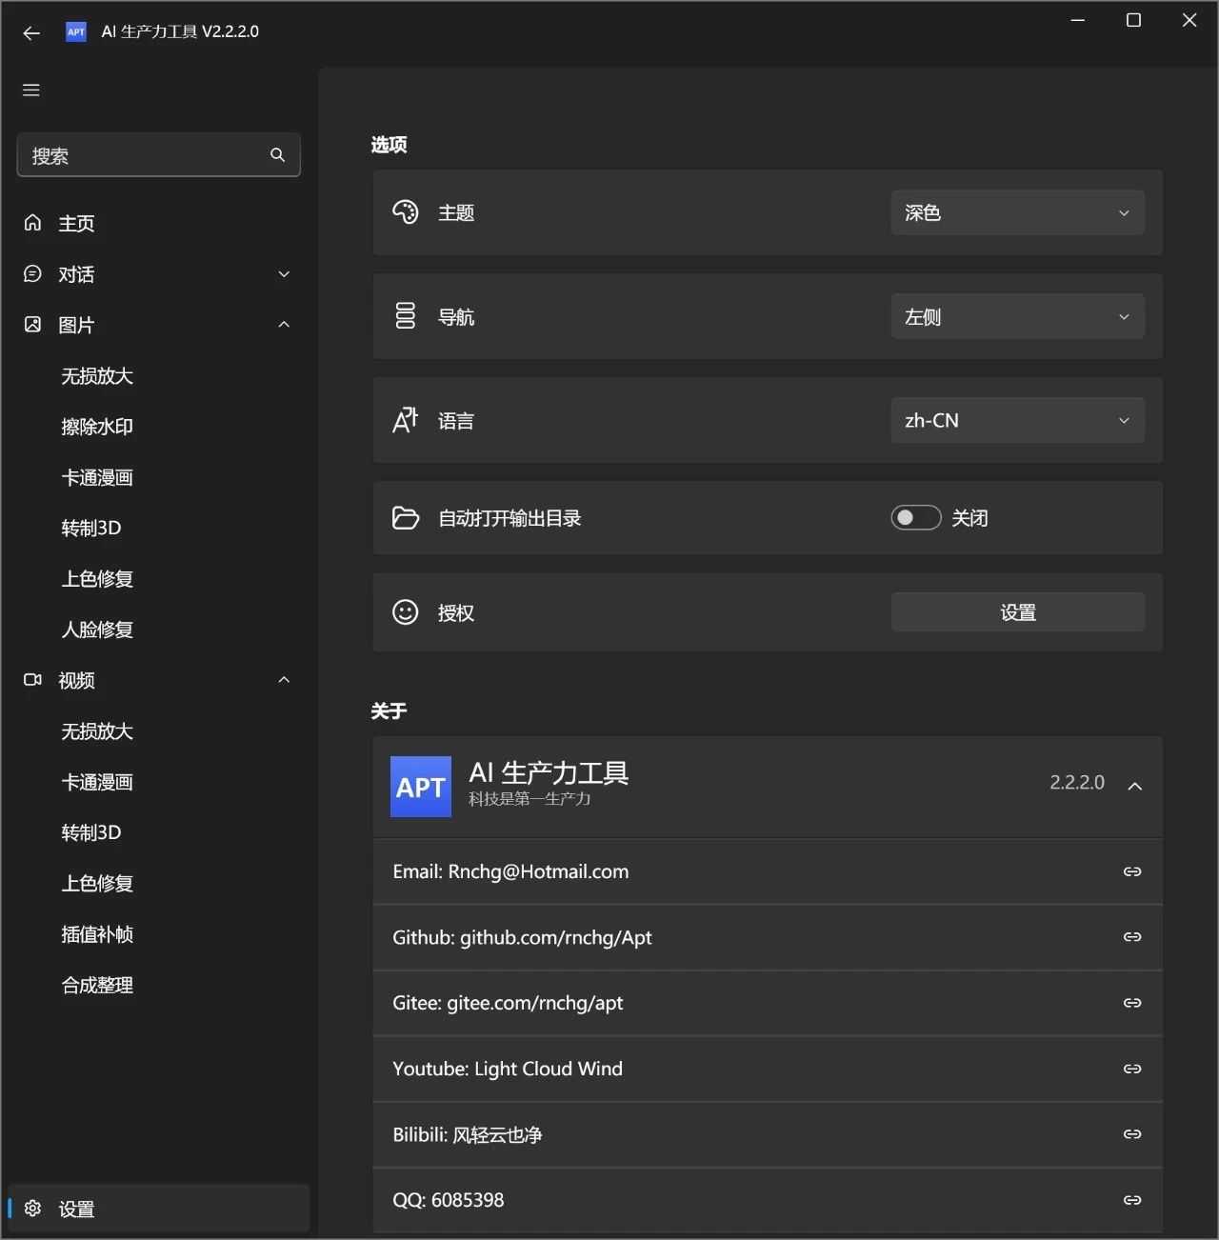Click the link icon in Bilibili row
This screenshot has height=1240, width=1219.
(x=1132, y=1134)
